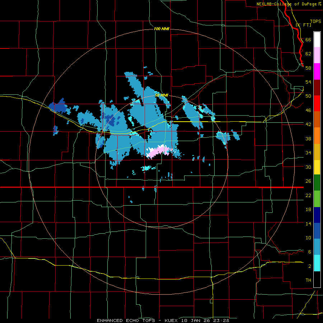Click the legend value 2
Screen dimensions: 323x323
(x=310, y=266)
